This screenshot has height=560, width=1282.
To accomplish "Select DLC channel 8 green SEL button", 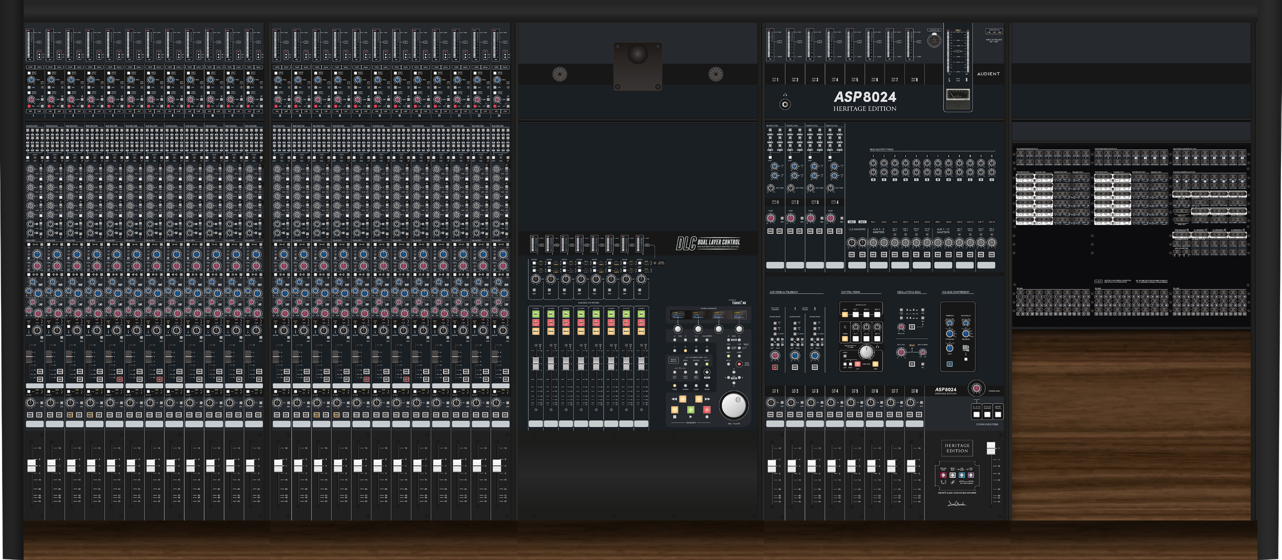I will (641, 314).
